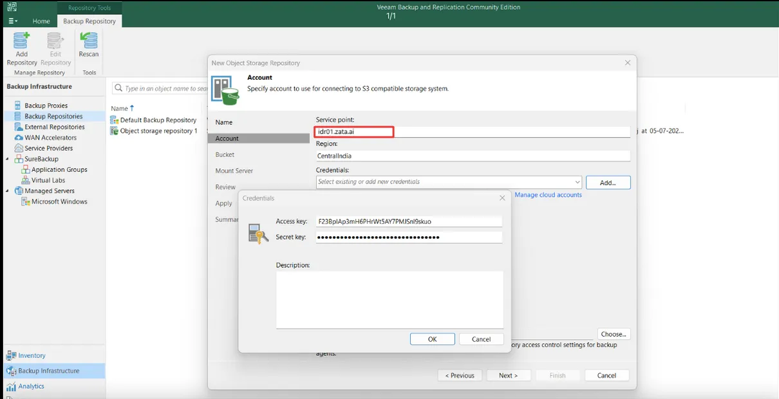Screen dimensions: 779x399
Task: Select Managed Servers in the tree
Action: tap(50, 191)
